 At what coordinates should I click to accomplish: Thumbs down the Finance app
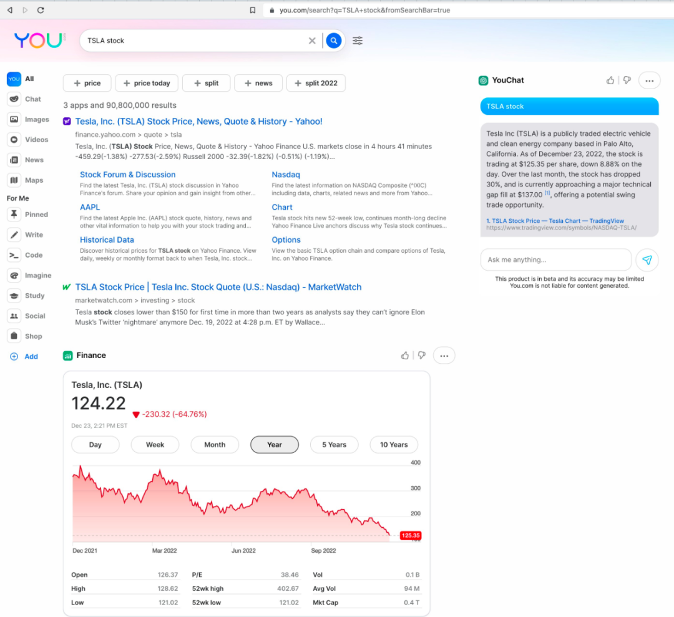pos(422,356)
